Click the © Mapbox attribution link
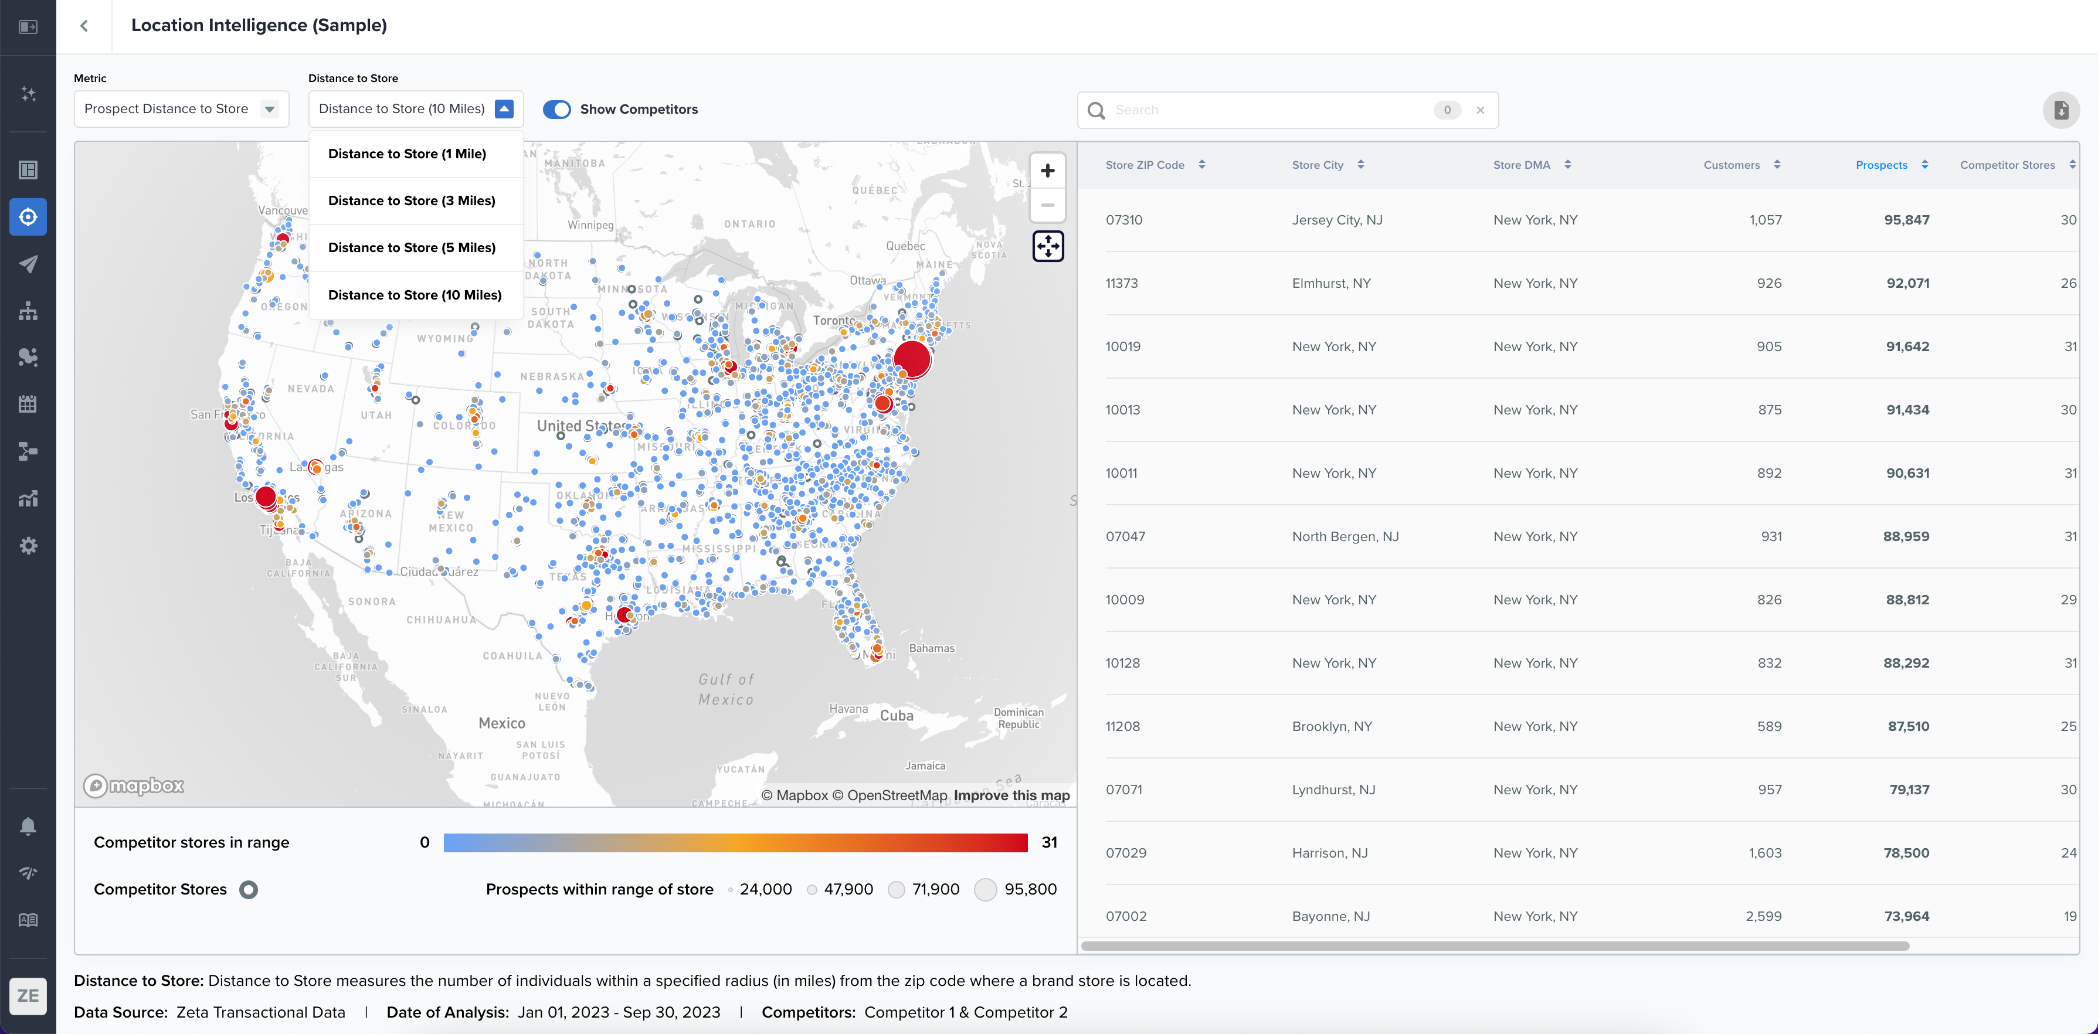 point(794,795)
